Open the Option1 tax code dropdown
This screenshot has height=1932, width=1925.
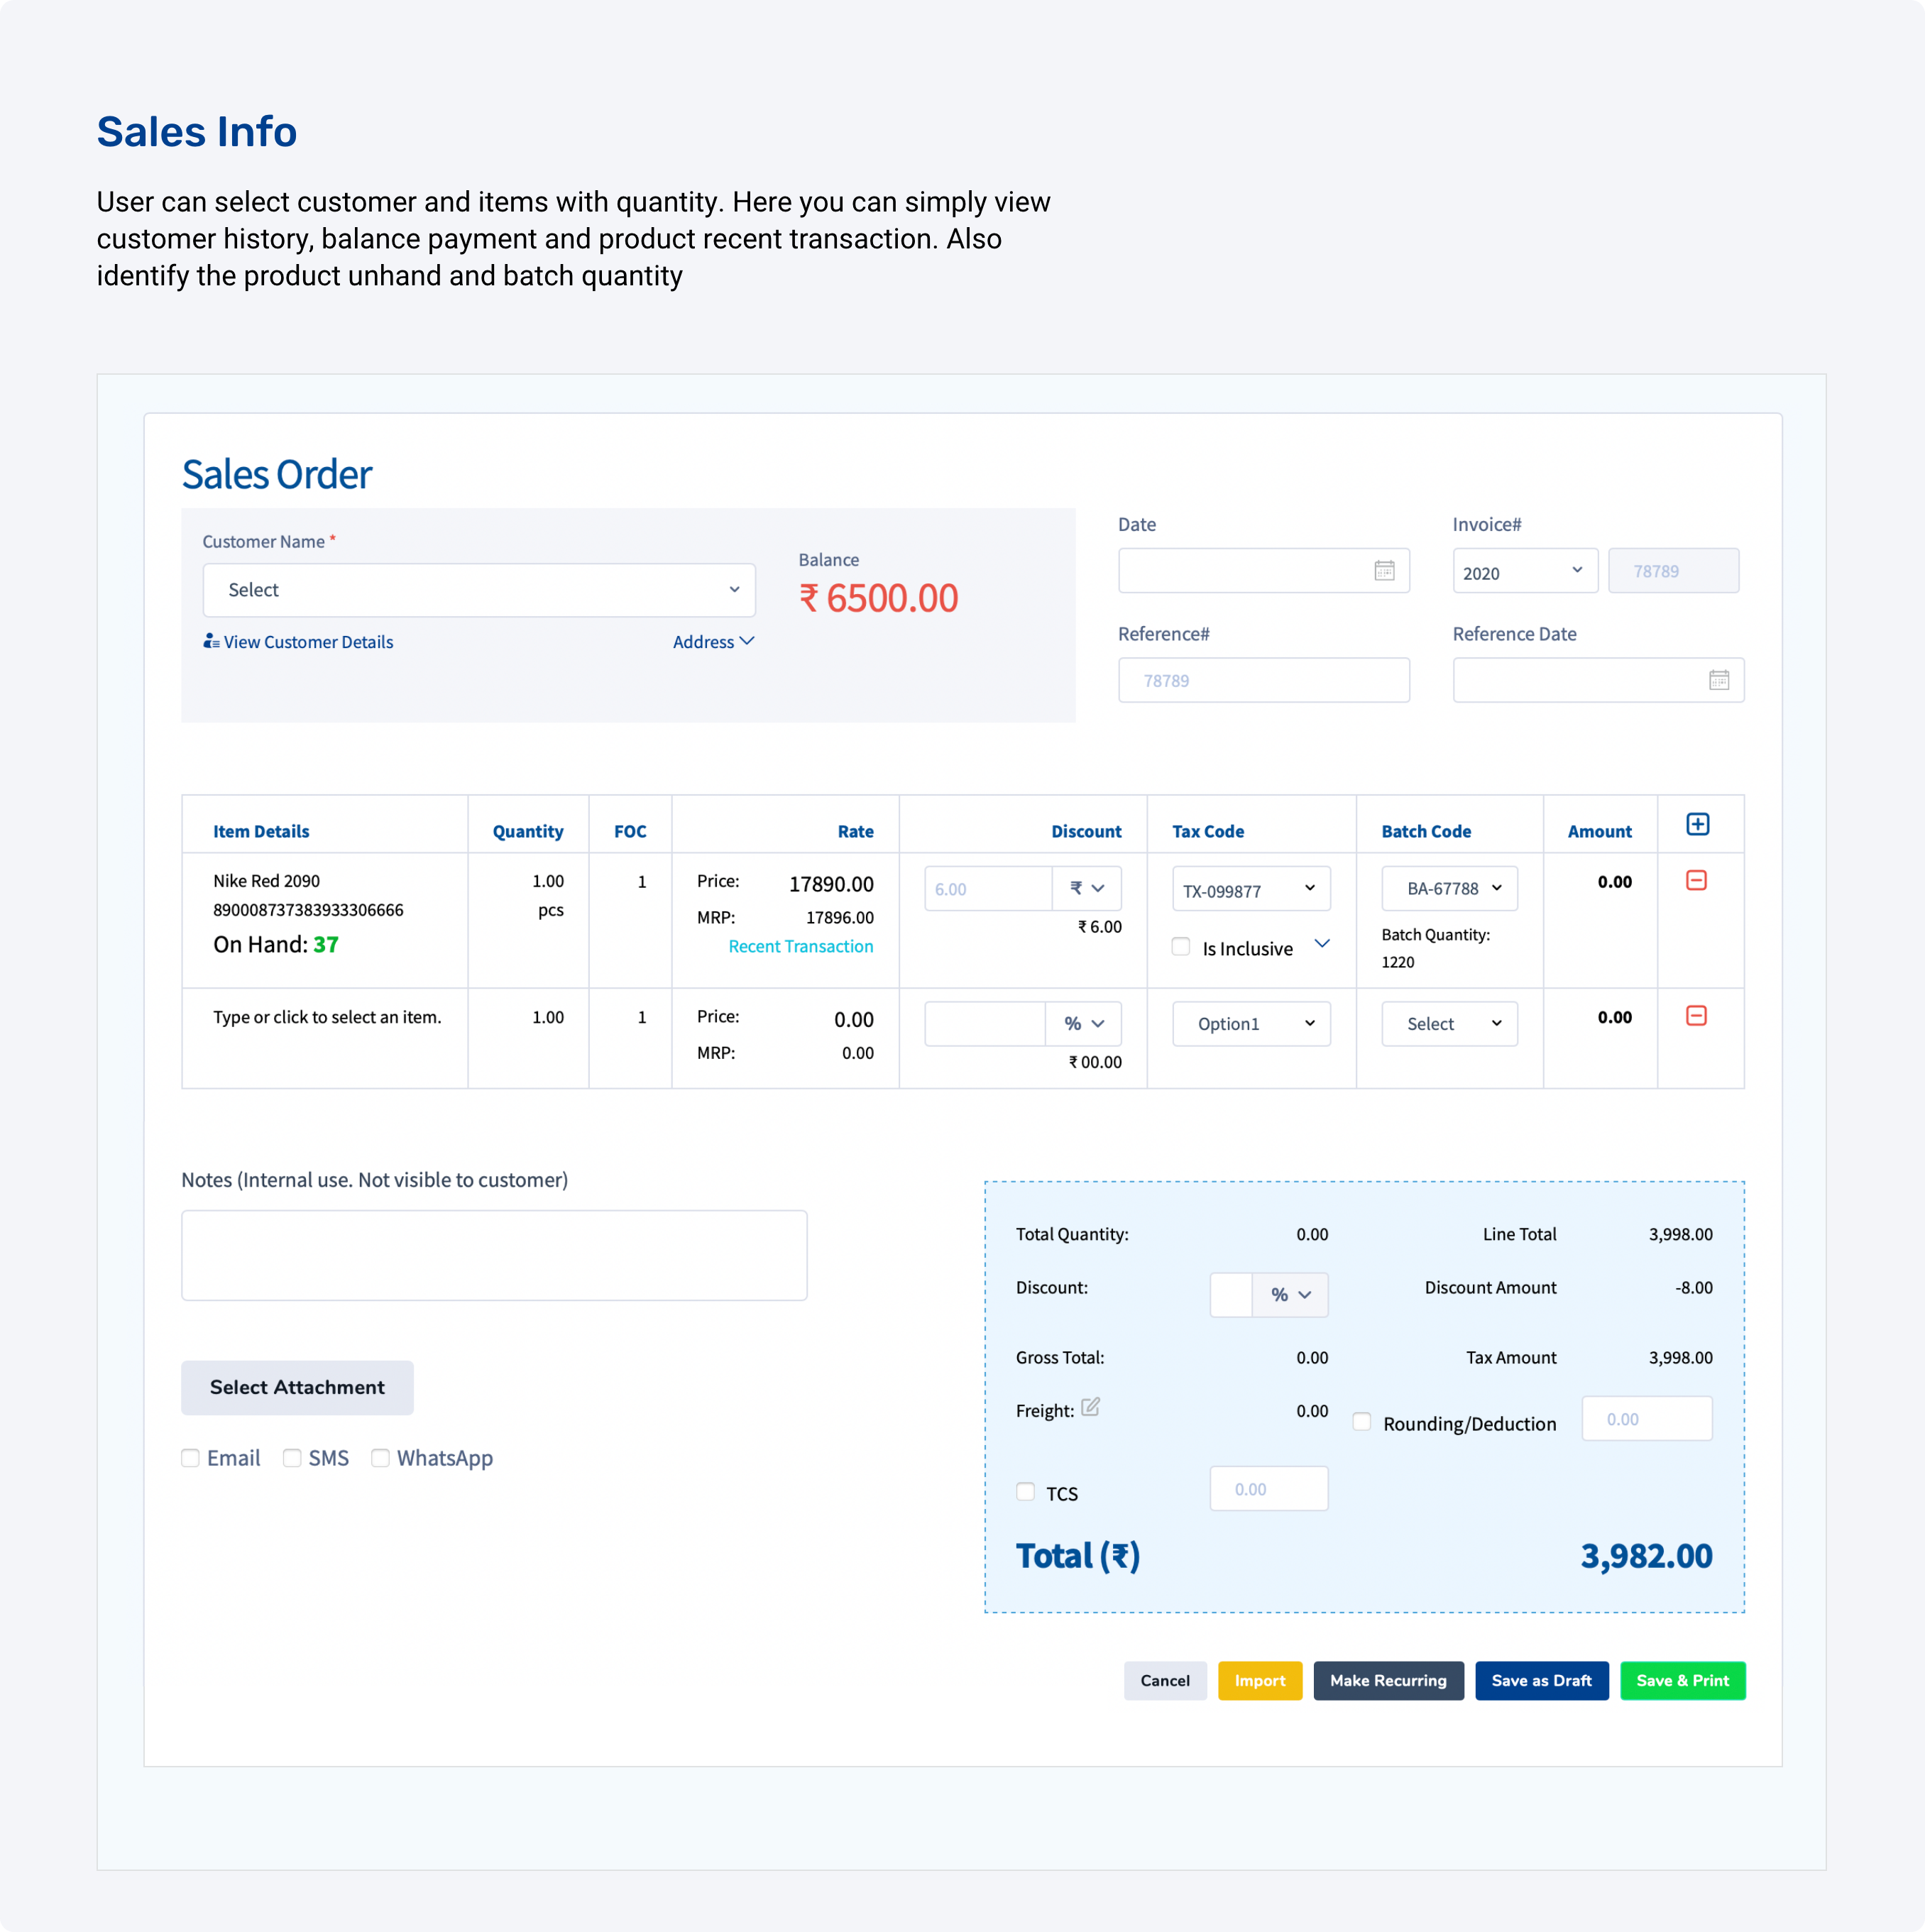(x=1251, y=1024)
